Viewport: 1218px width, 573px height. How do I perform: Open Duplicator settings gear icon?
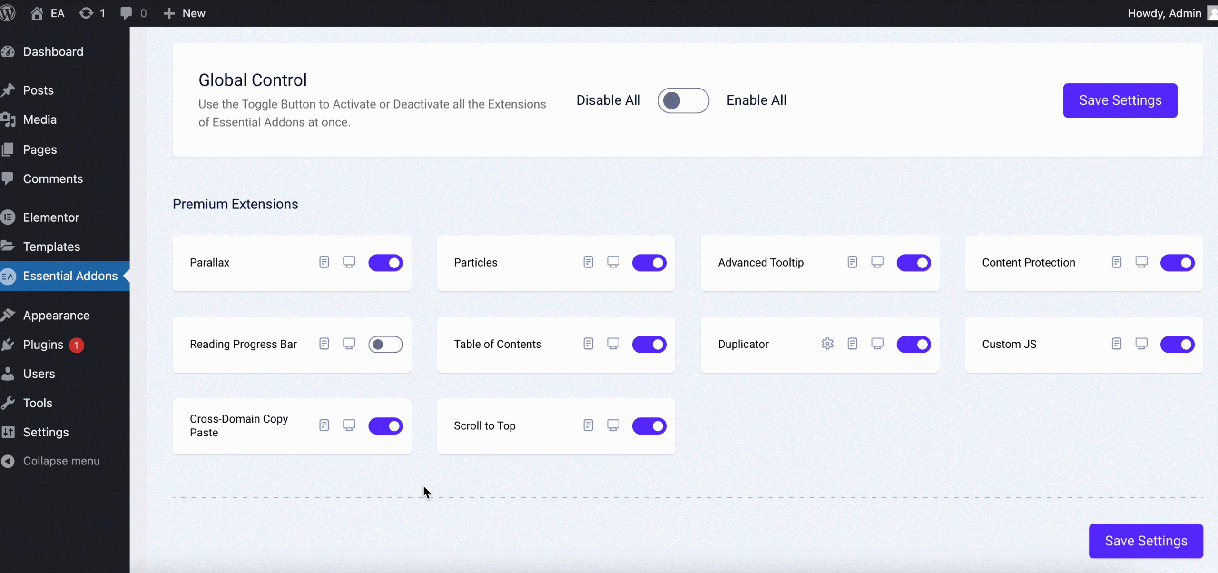tap(827, 344)
